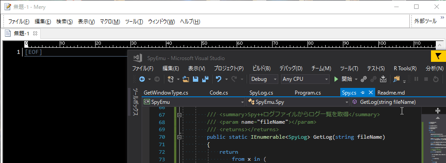This screenshot has height=163, width=446.
Task: Open 検索(S) menu in Mery
Action: pos(64,22)
